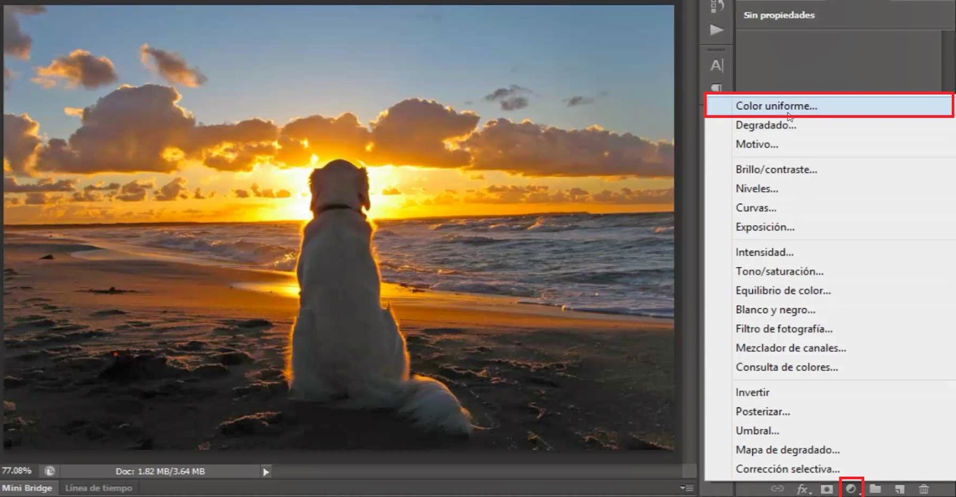Click the 77.08% zoom field

click(17, 471)
